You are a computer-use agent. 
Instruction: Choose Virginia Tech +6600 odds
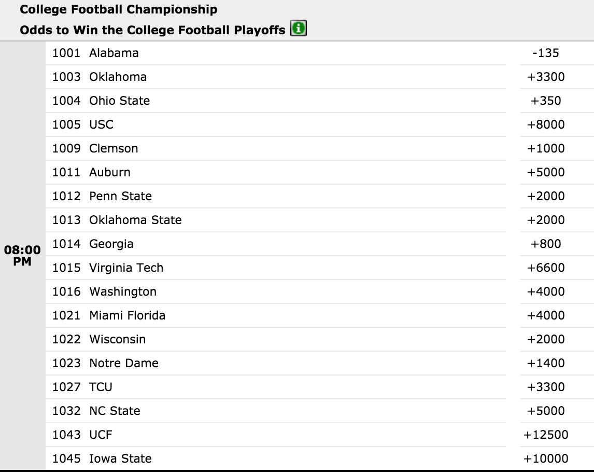(x=545, y=268)
